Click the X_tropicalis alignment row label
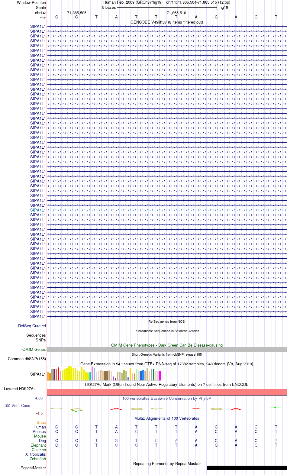This screenshot has width=287, height=475. [36, 454]
